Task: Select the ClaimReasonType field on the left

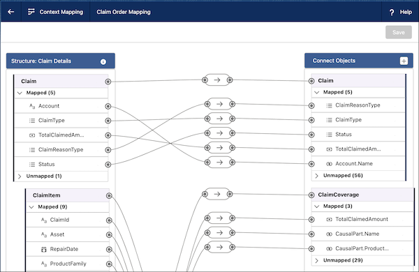Action: (x=61, y=150)
